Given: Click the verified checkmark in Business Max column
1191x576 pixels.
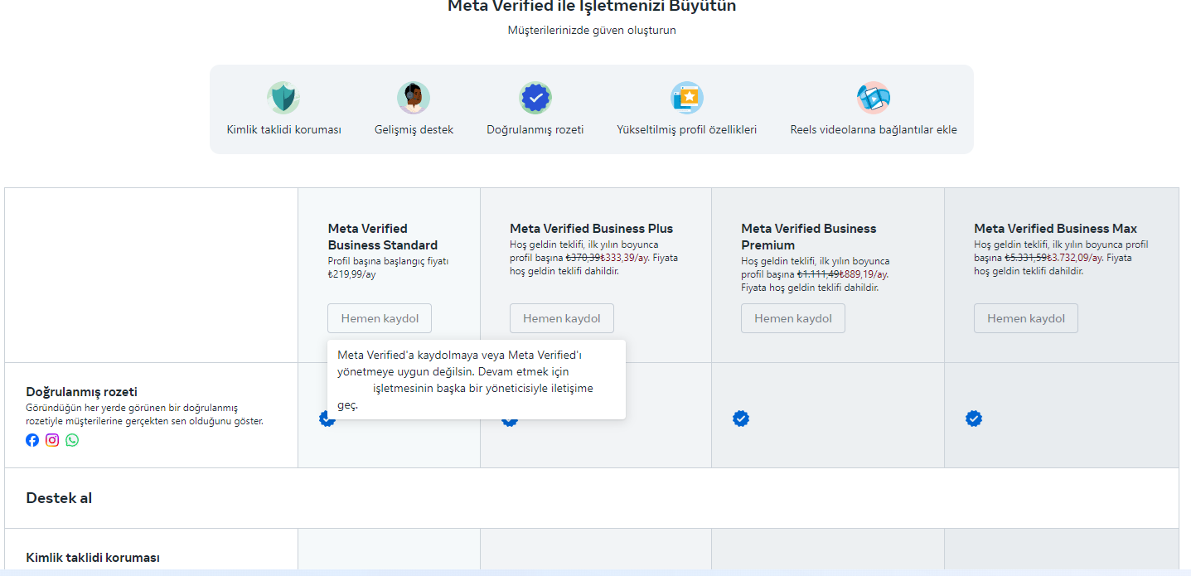Looking at the screenshot, I should [x=974, y=419].
